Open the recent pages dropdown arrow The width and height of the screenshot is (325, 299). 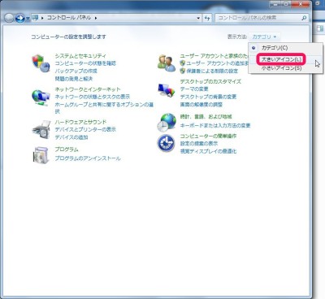[x=28, y=19]
